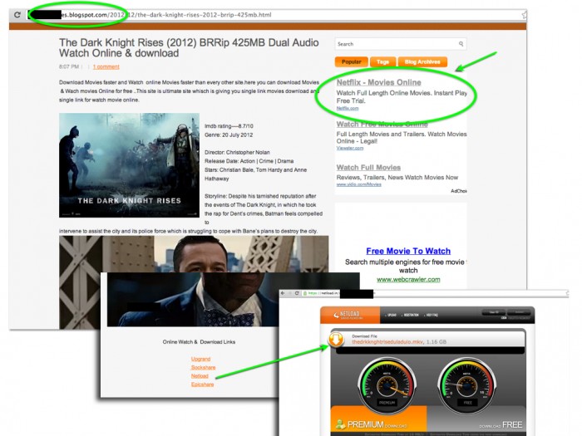Click the premium user icon beside PREMIUM
The image size is (582, 436).
point(339,424)
